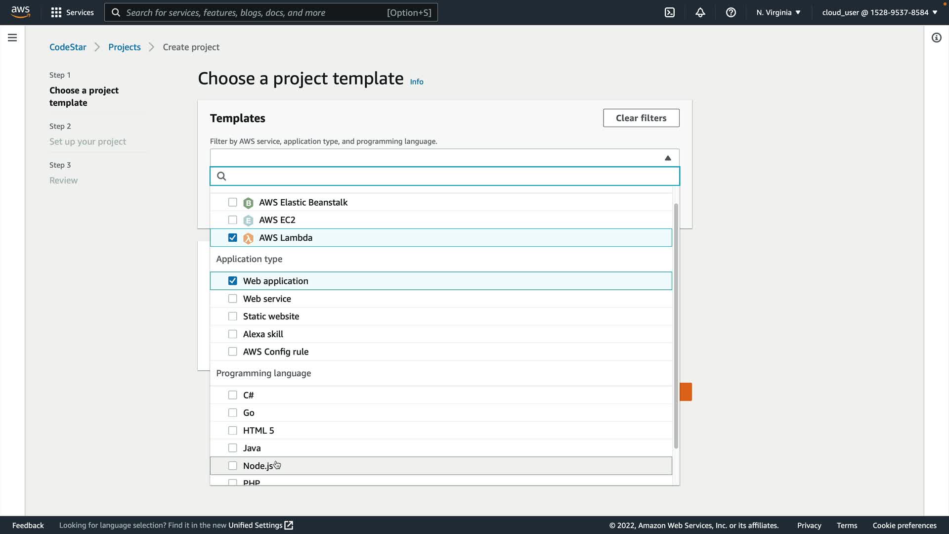Uncheck the Web application checkbox
949x534 pixels.
pyautogui.click(x=232, y=281)
